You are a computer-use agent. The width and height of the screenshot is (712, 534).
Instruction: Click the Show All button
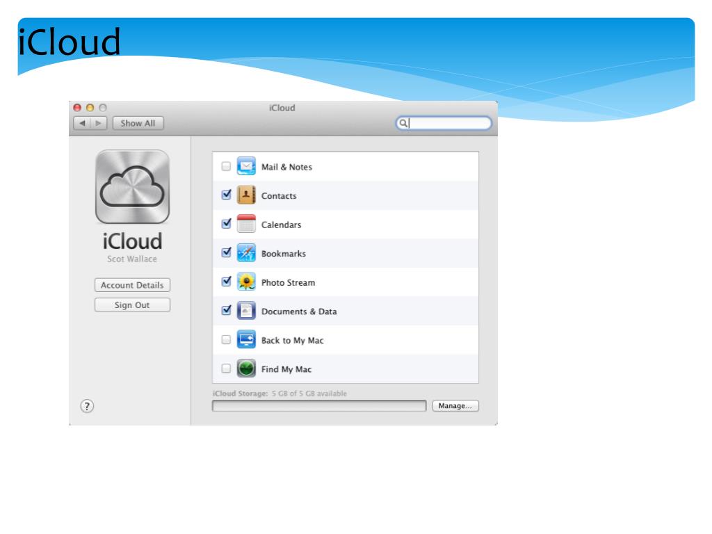pos(138,123)
